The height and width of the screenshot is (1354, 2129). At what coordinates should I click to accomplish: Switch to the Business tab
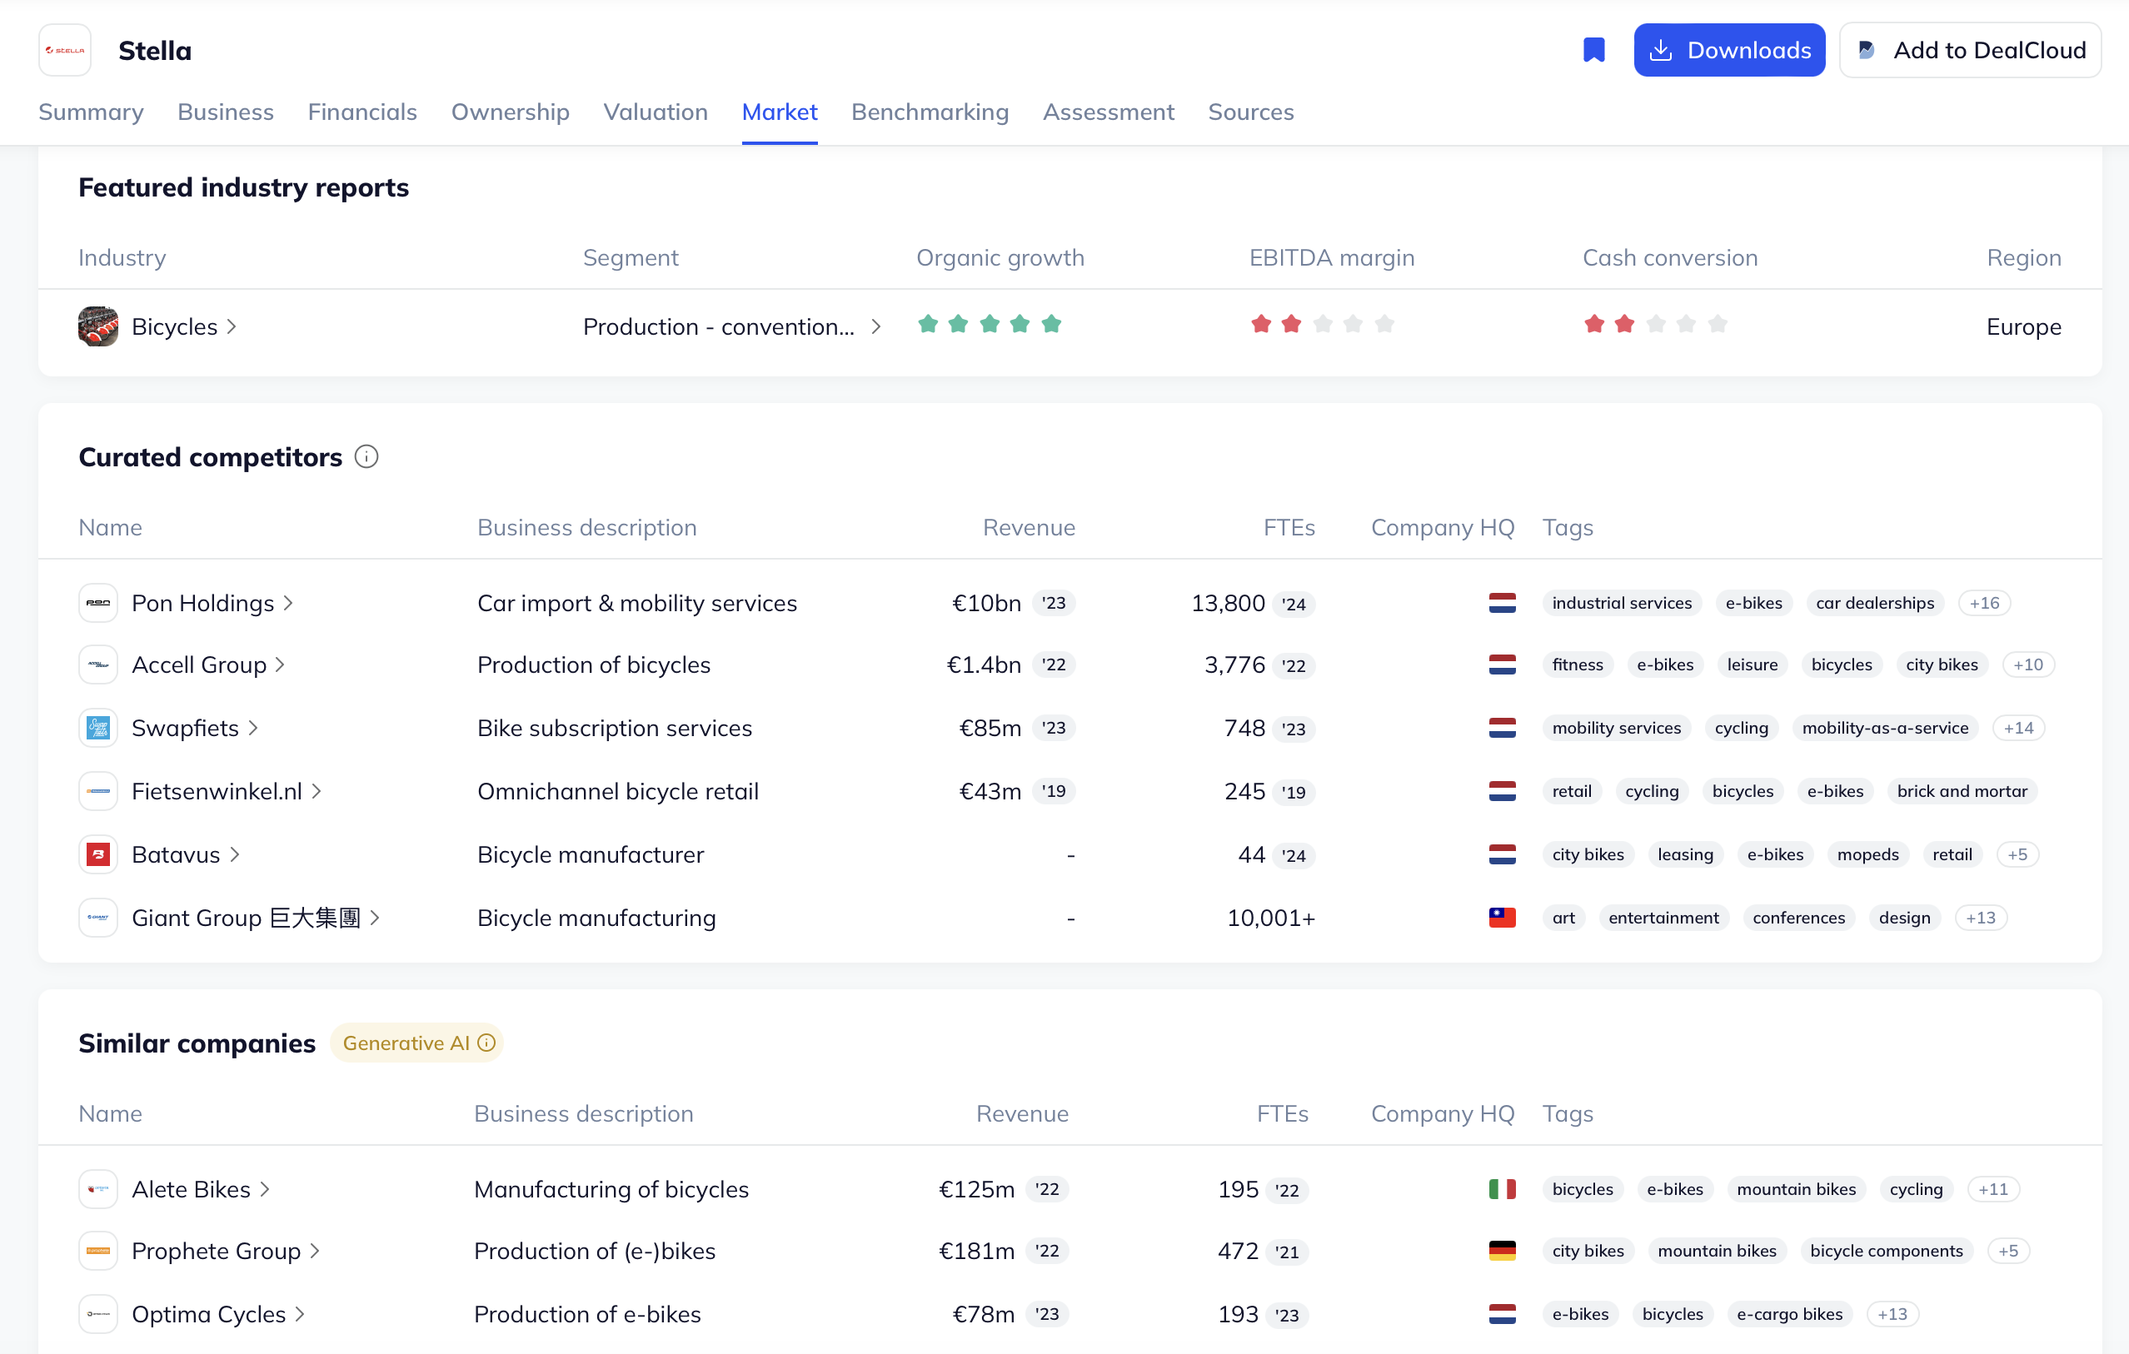tap(226, 112)
